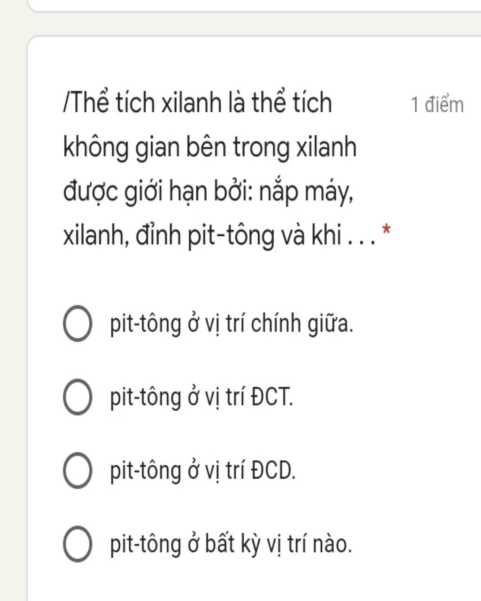Click the answer text "pit-tông ở vị trí ĐCT."
This screenshot has width=481, height=601.
[201, 397]
